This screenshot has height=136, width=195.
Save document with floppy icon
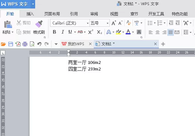11,44
